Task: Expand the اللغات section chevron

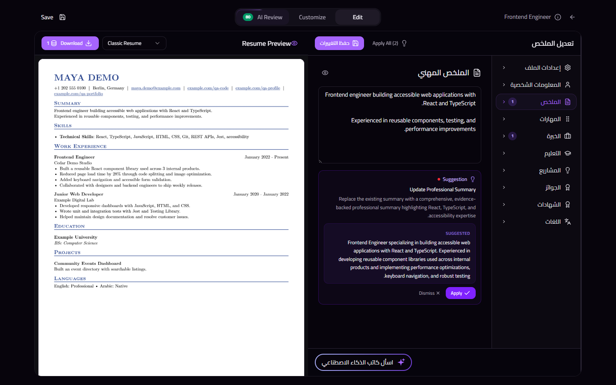Action: coord(504,222)
